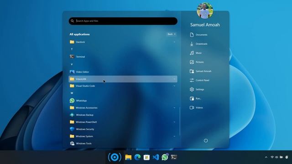Open Visual Studio Code folder icon
Viewport: 292px width, 164px height.
click(72, 86)
